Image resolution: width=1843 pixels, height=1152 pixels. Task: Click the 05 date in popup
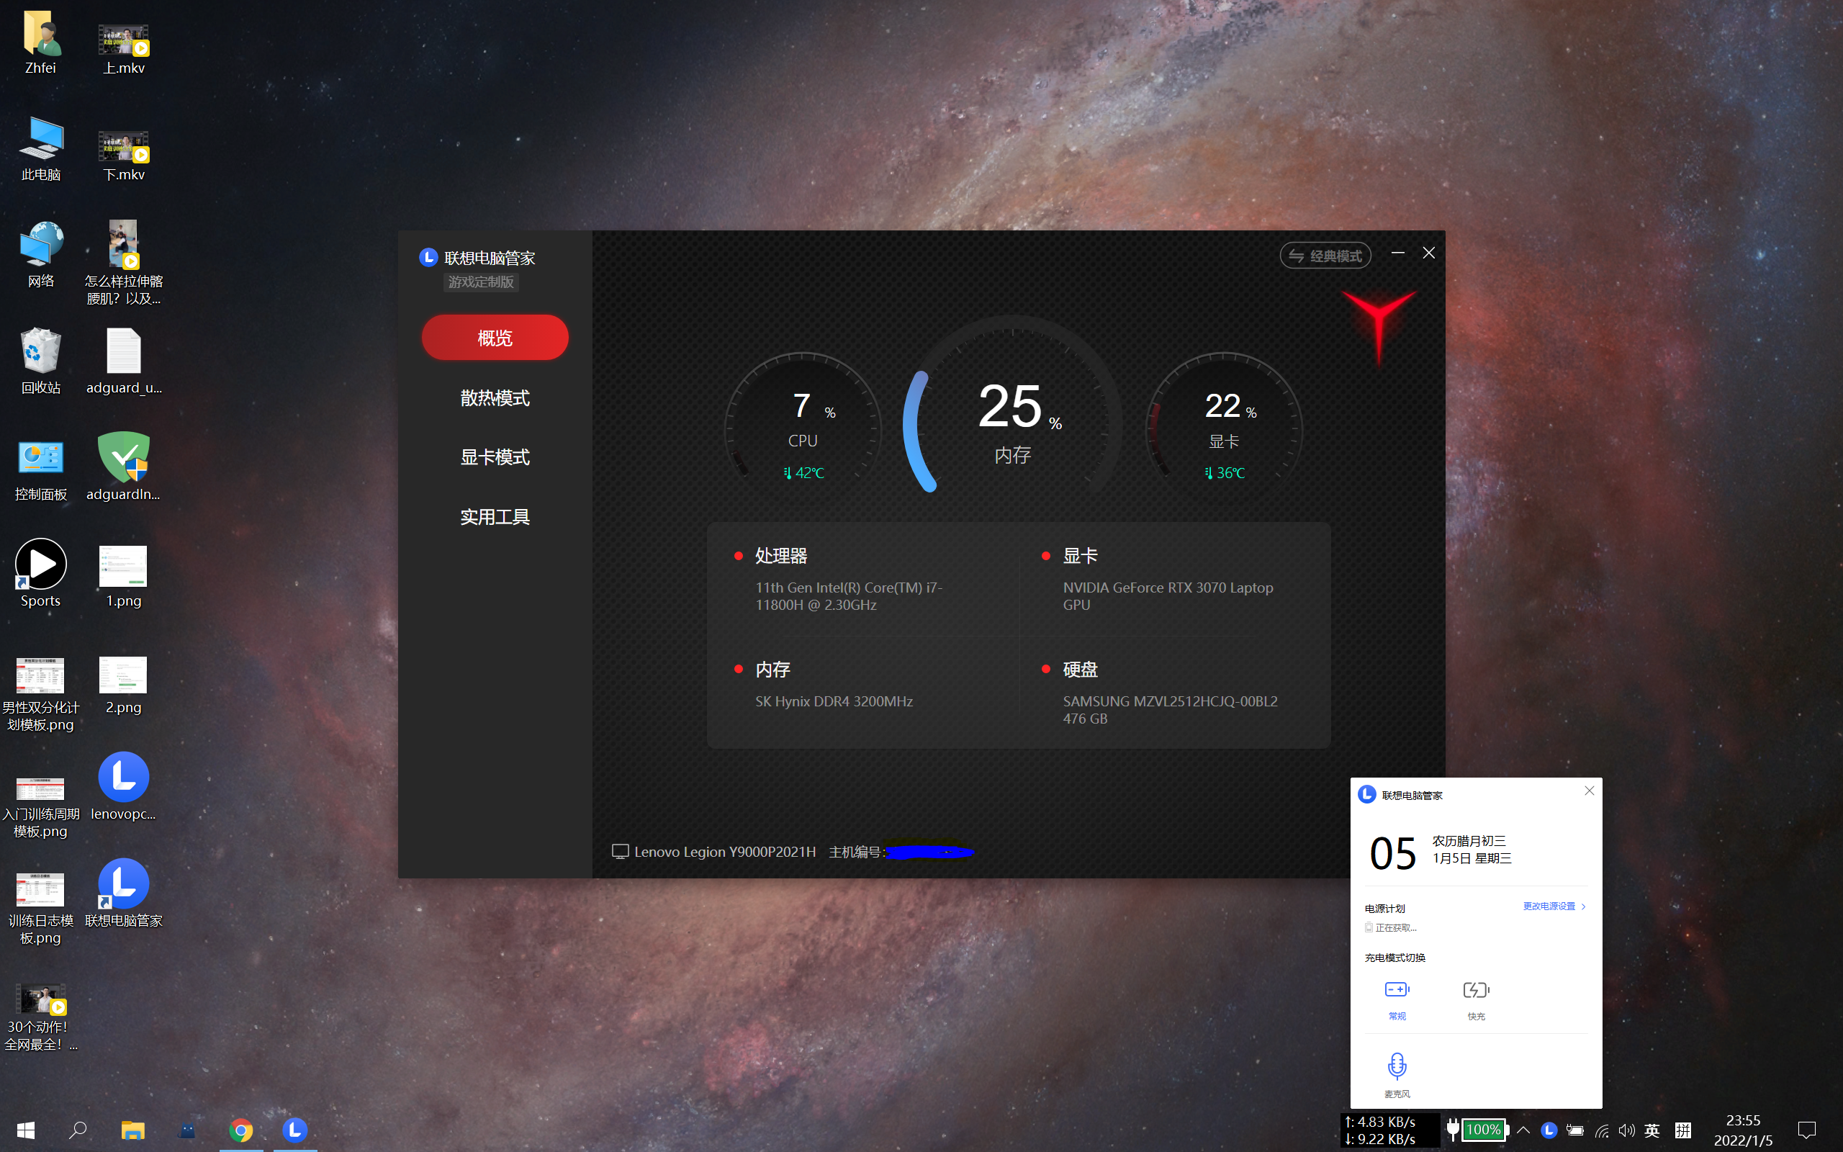[1393, 853]
